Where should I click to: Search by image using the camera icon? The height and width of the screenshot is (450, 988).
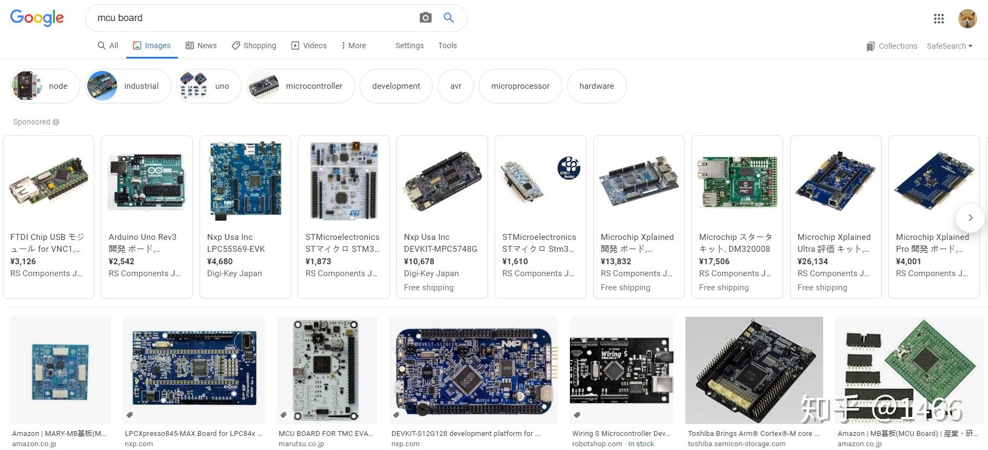click(x=426, y=18)
